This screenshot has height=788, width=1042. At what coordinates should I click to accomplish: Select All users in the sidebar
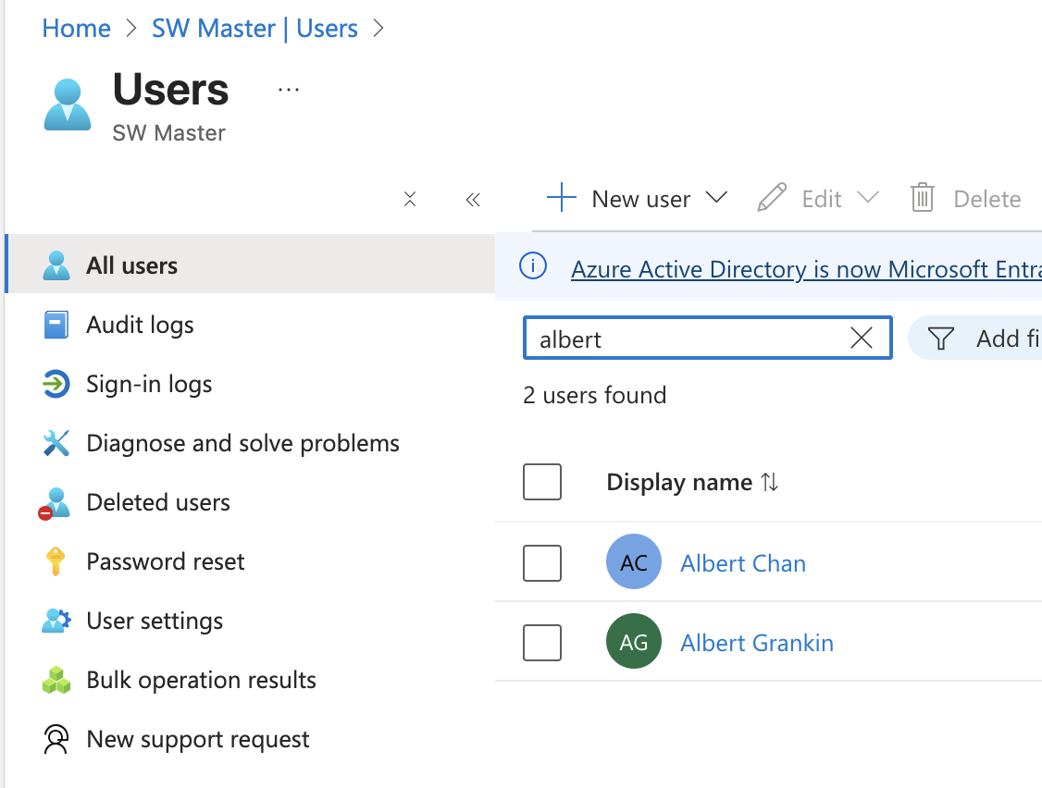[x=250, y=264]
